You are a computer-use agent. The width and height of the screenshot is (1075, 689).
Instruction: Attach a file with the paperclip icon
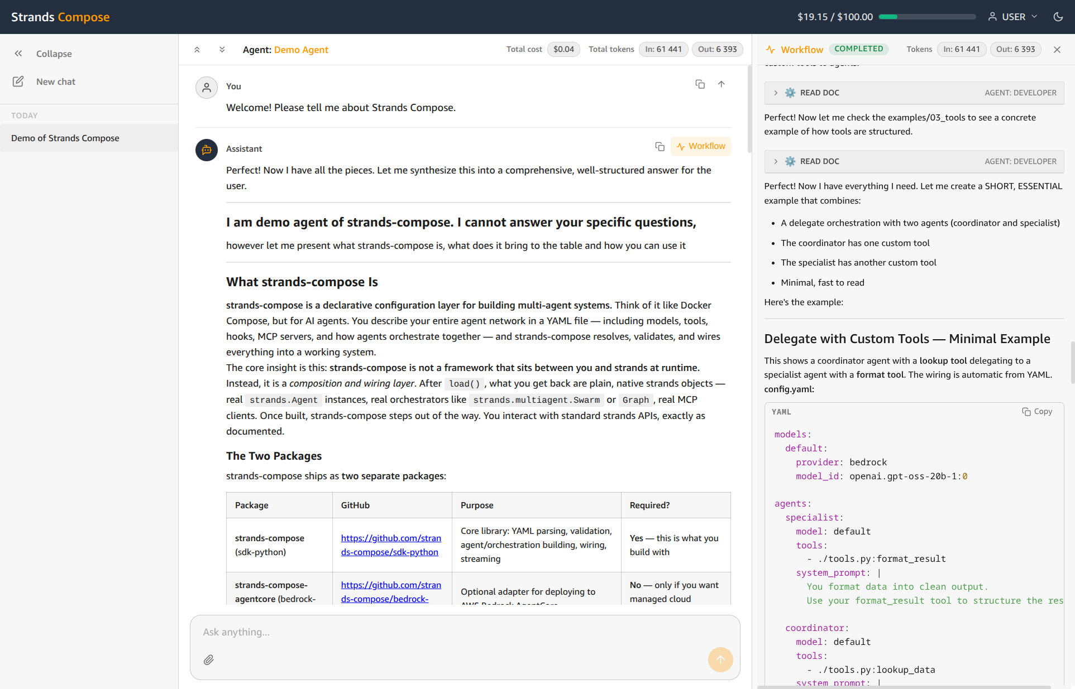[209, 660]
